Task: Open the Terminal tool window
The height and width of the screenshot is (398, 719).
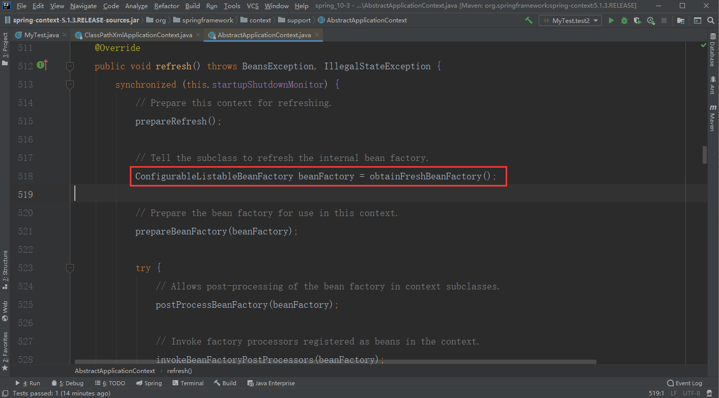Action: point(188,383)
